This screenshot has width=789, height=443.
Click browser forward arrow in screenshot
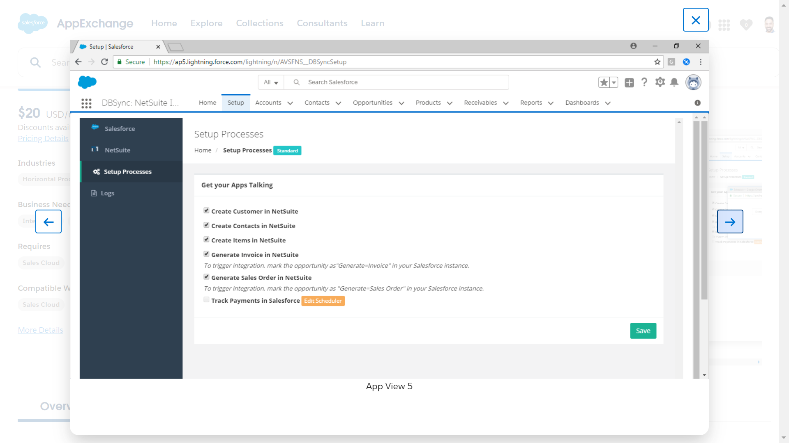(91, 62)
